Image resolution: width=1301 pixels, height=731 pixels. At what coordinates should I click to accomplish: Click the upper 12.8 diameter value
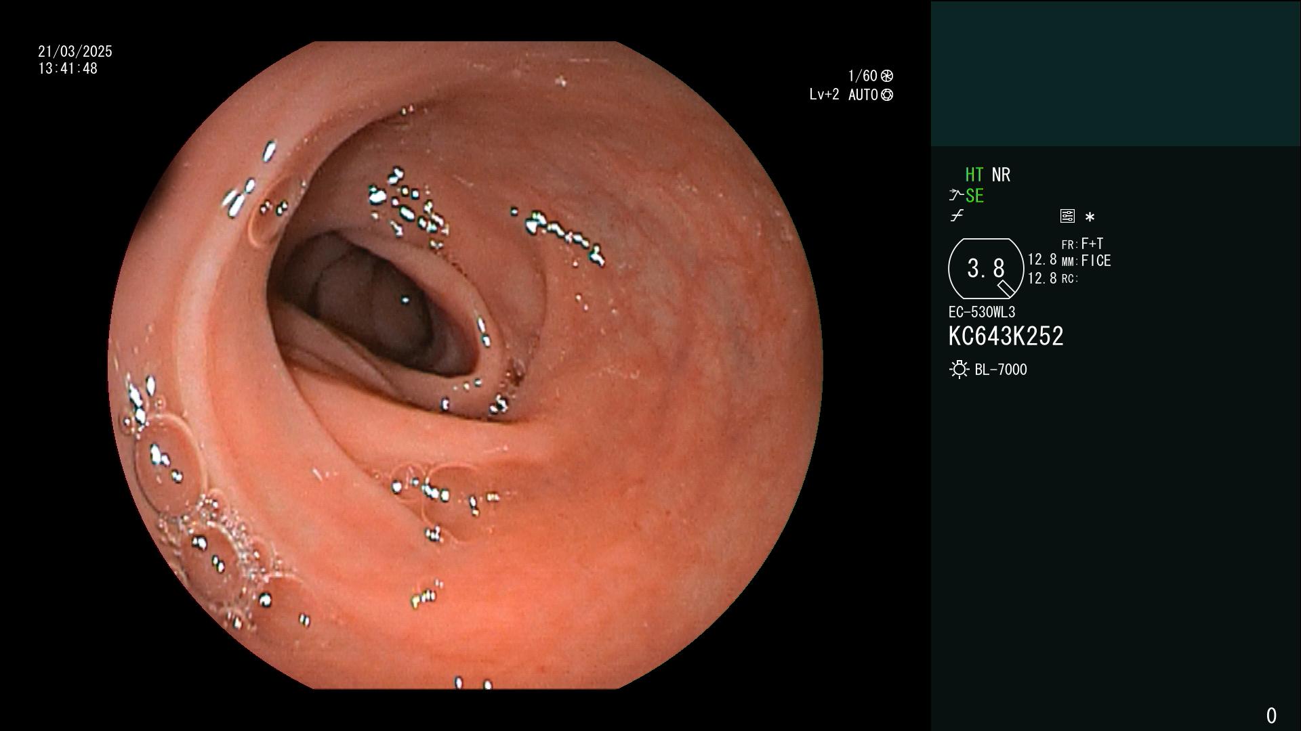click(x=1042, y=260)
